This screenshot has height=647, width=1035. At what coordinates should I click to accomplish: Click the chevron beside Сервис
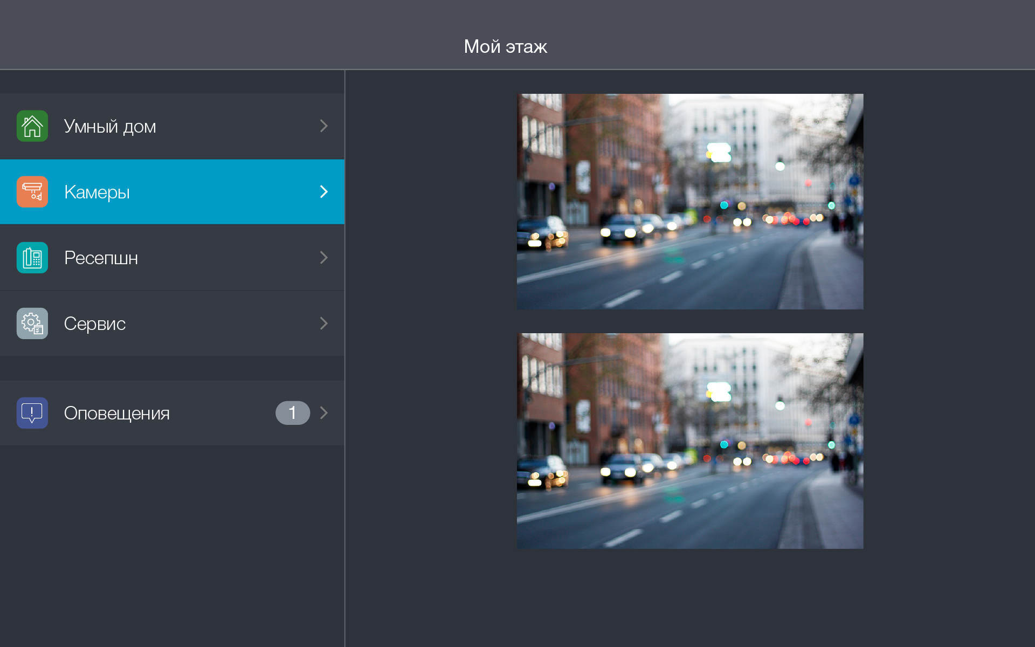click(323, 323)
